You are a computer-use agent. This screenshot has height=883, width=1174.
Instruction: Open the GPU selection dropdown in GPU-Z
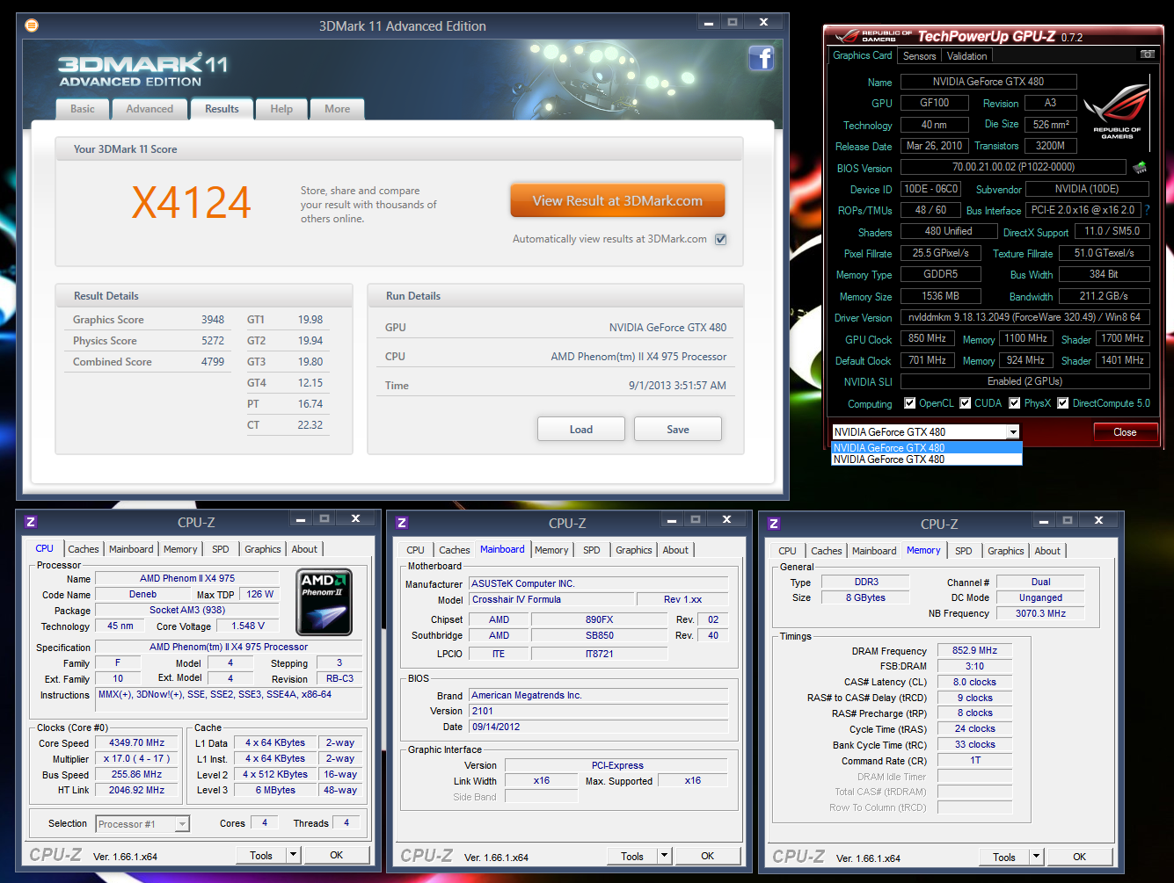[x=1013, y=432]
